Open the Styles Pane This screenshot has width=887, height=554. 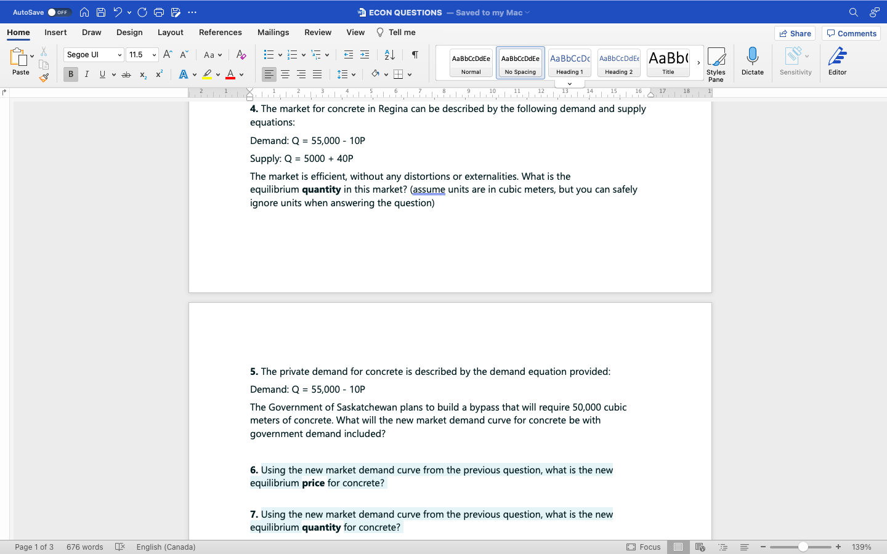pyautogui.click(x=716, y=63)
